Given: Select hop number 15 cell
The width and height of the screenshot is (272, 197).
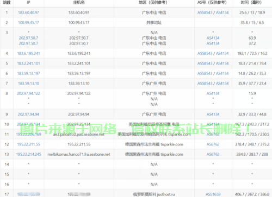Looking at the screenshot, I should [x=7, y=174].
